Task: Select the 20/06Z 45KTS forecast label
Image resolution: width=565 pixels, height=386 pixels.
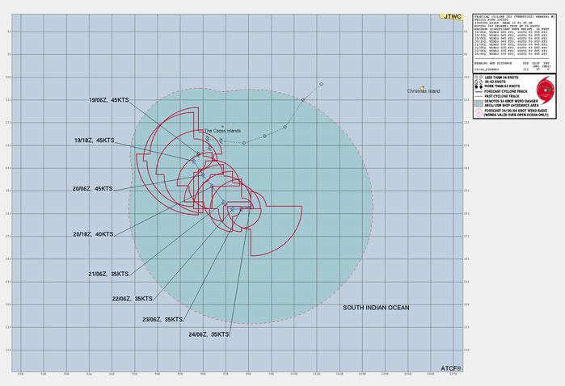Action: (92, 189)
